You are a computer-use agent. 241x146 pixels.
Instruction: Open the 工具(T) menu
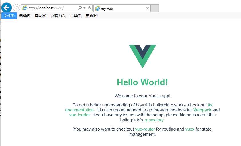pyautogui.click(x=76, y=16)
